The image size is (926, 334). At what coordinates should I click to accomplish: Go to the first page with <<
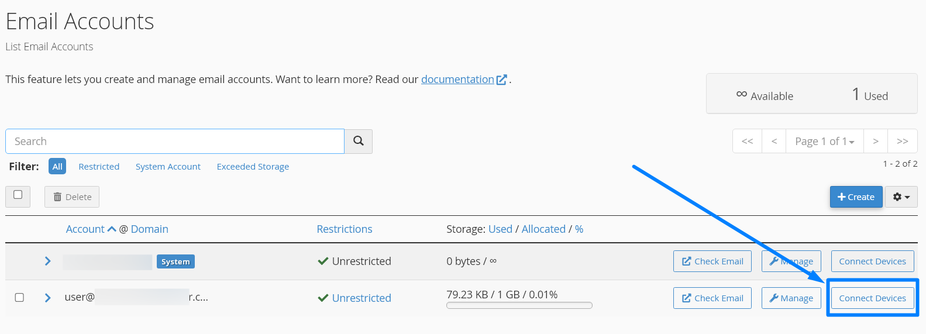click(x=748, y=141)
